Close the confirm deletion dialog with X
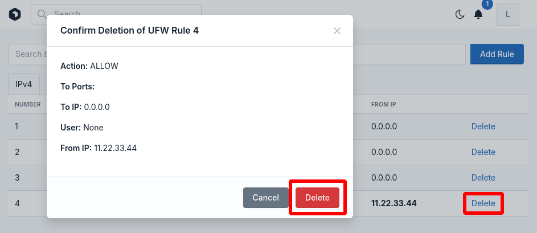The image size is (537, 233). pos(337,31)
